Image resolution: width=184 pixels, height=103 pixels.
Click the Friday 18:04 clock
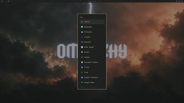click(92, 1)
